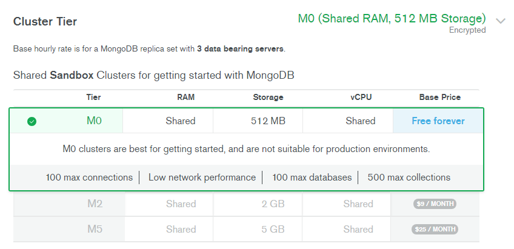Viewport: 514px width, 249px height.
Task: Click the RAM column header
Action: (x=185, y=97)
